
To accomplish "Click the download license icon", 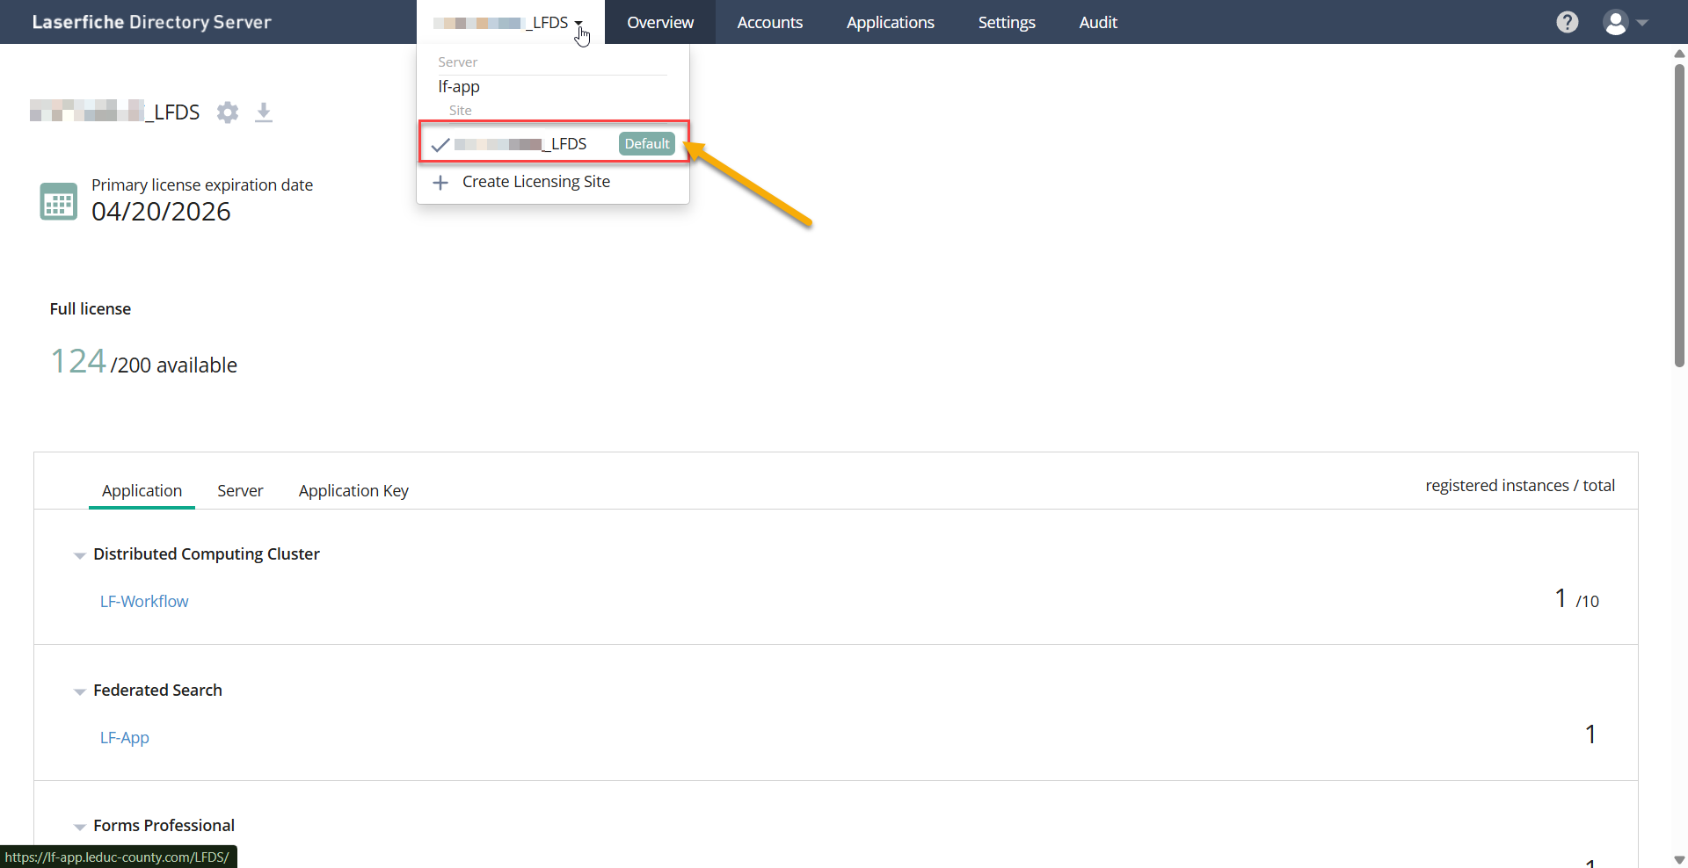I will [264, 112].
